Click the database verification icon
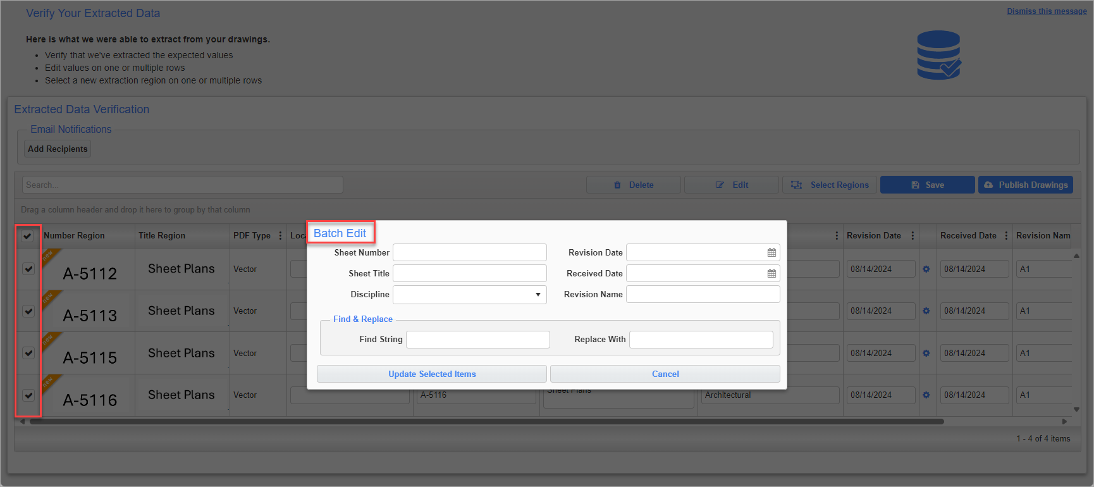The height and width of the screenshot is (487, 1094). click(938, 55)
